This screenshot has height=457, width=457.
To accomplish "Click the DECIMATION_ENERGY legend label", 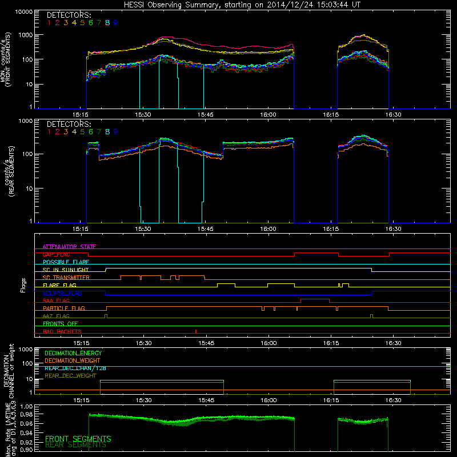I will pyautogui.click(x=73, y=353).
